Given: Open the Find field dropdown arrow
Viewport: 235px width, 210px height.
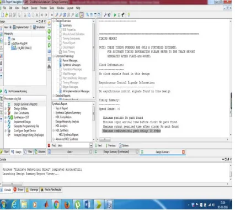Looking at the screenshot, I should (x=91, y=145).
